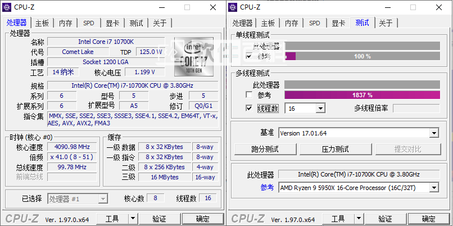Select the 显卡 tab in left window
The height and width of the screenshot is (226, 453).
click(x=112, y=23)
